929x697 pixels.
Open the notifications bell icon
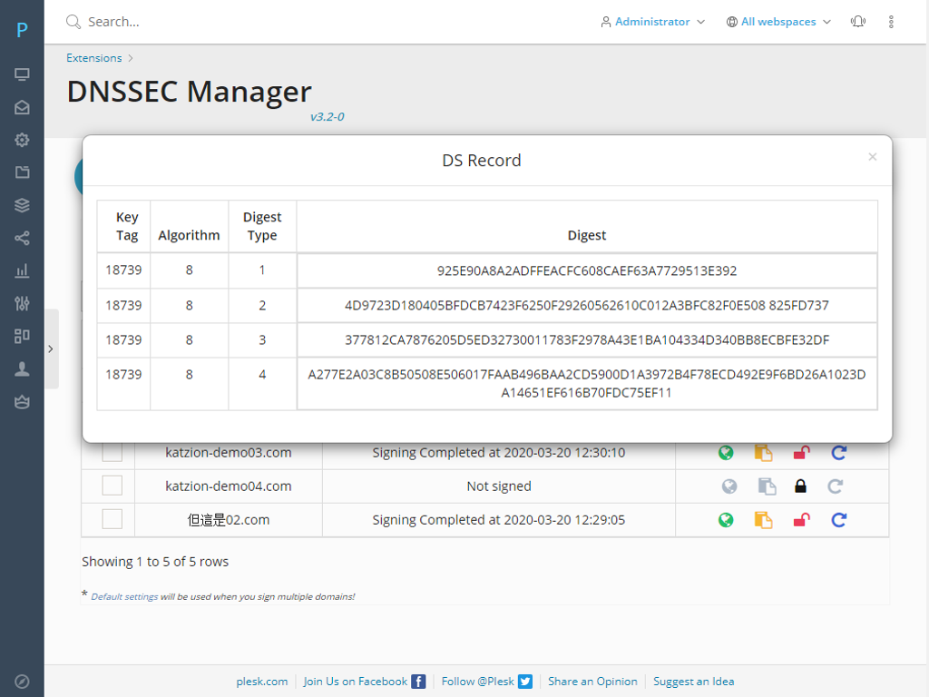point(857,21)
